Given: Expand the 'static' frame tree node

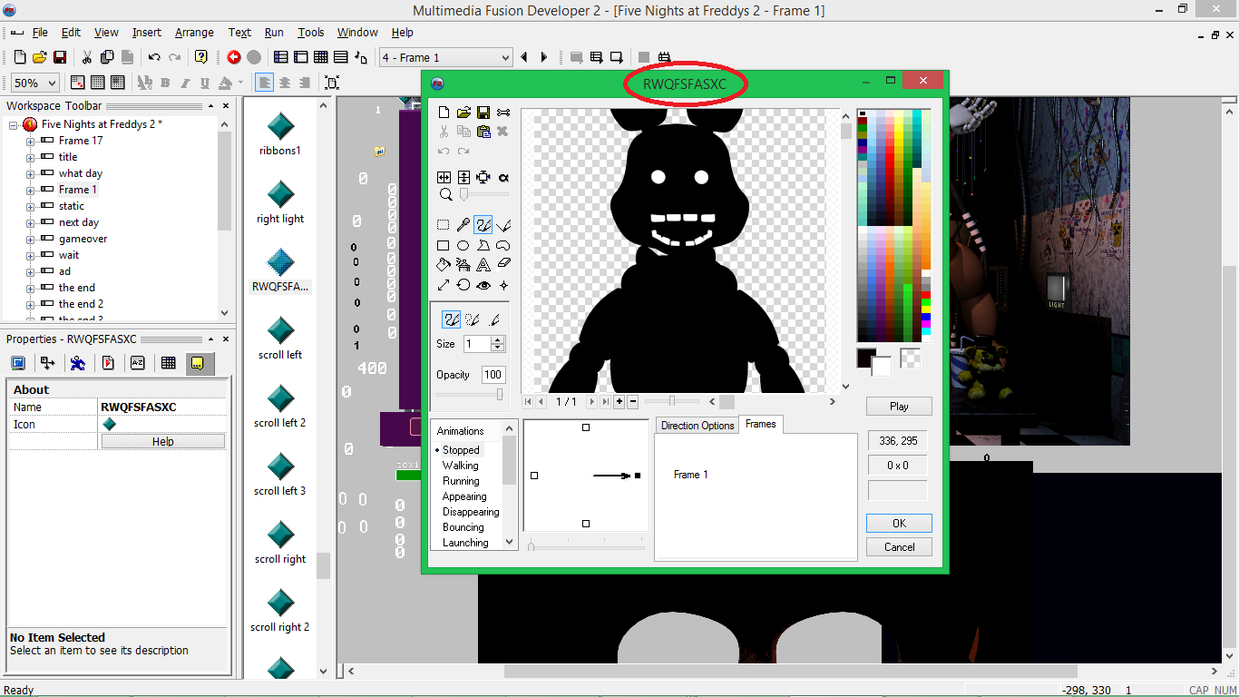Looking at the screenshot, I should point(30,206).
